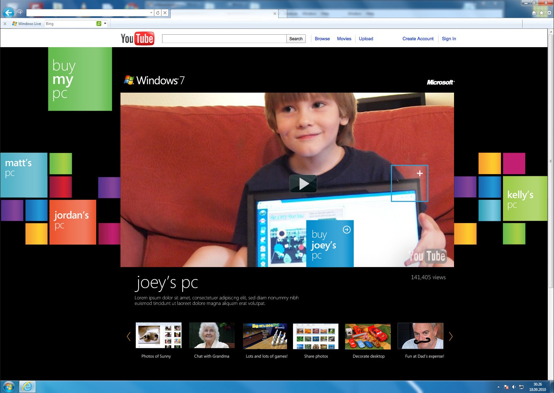Image resolution: width=554 pixels, height=393 pixels.
Task: Open the Action Center flag icon
Action: (x=506, y=387)
